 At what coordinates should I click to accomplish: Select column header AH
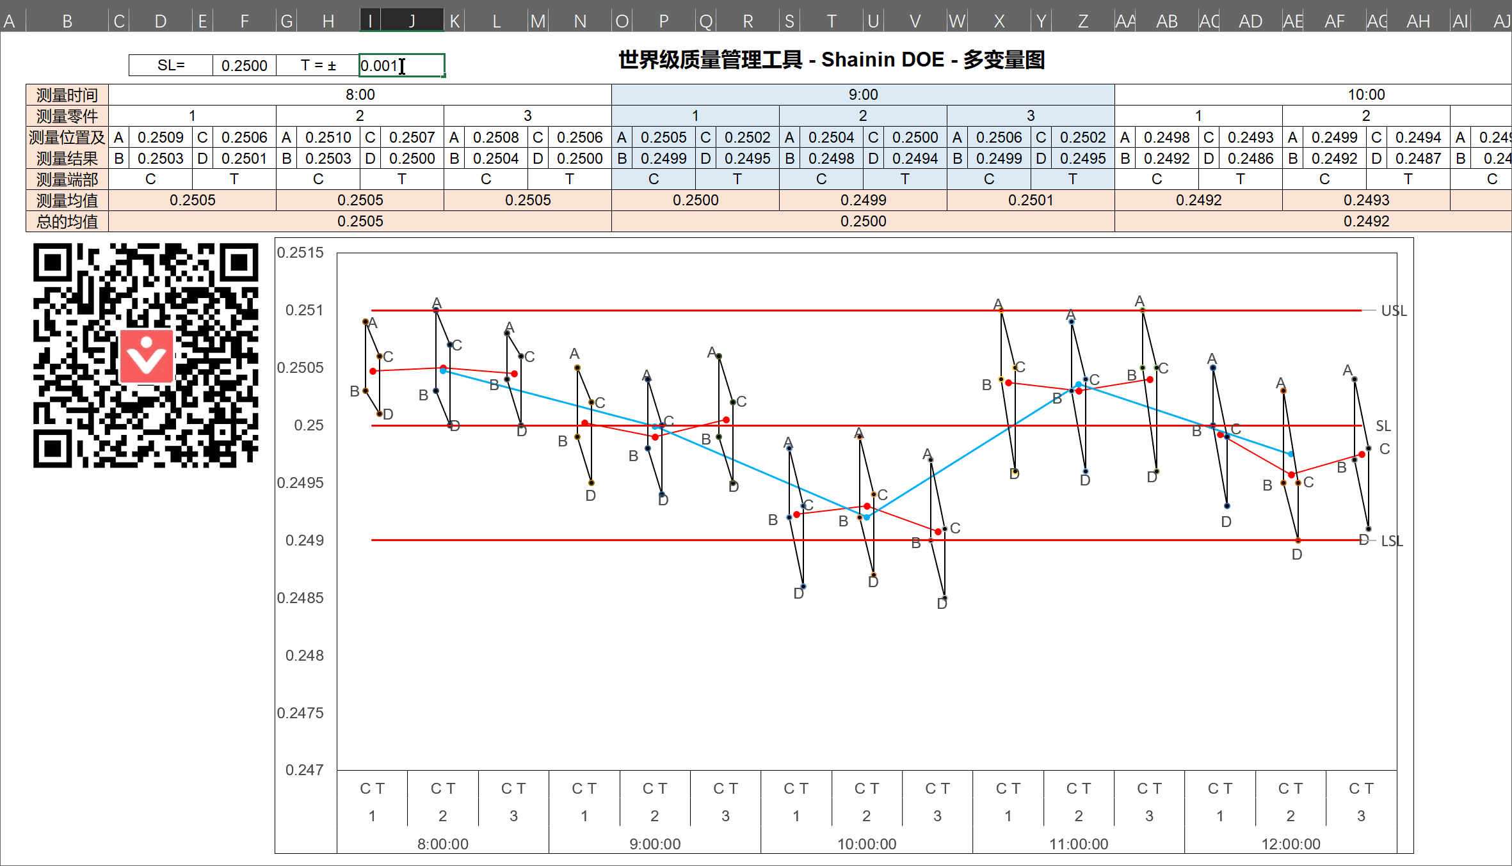tap(1419, 21)
